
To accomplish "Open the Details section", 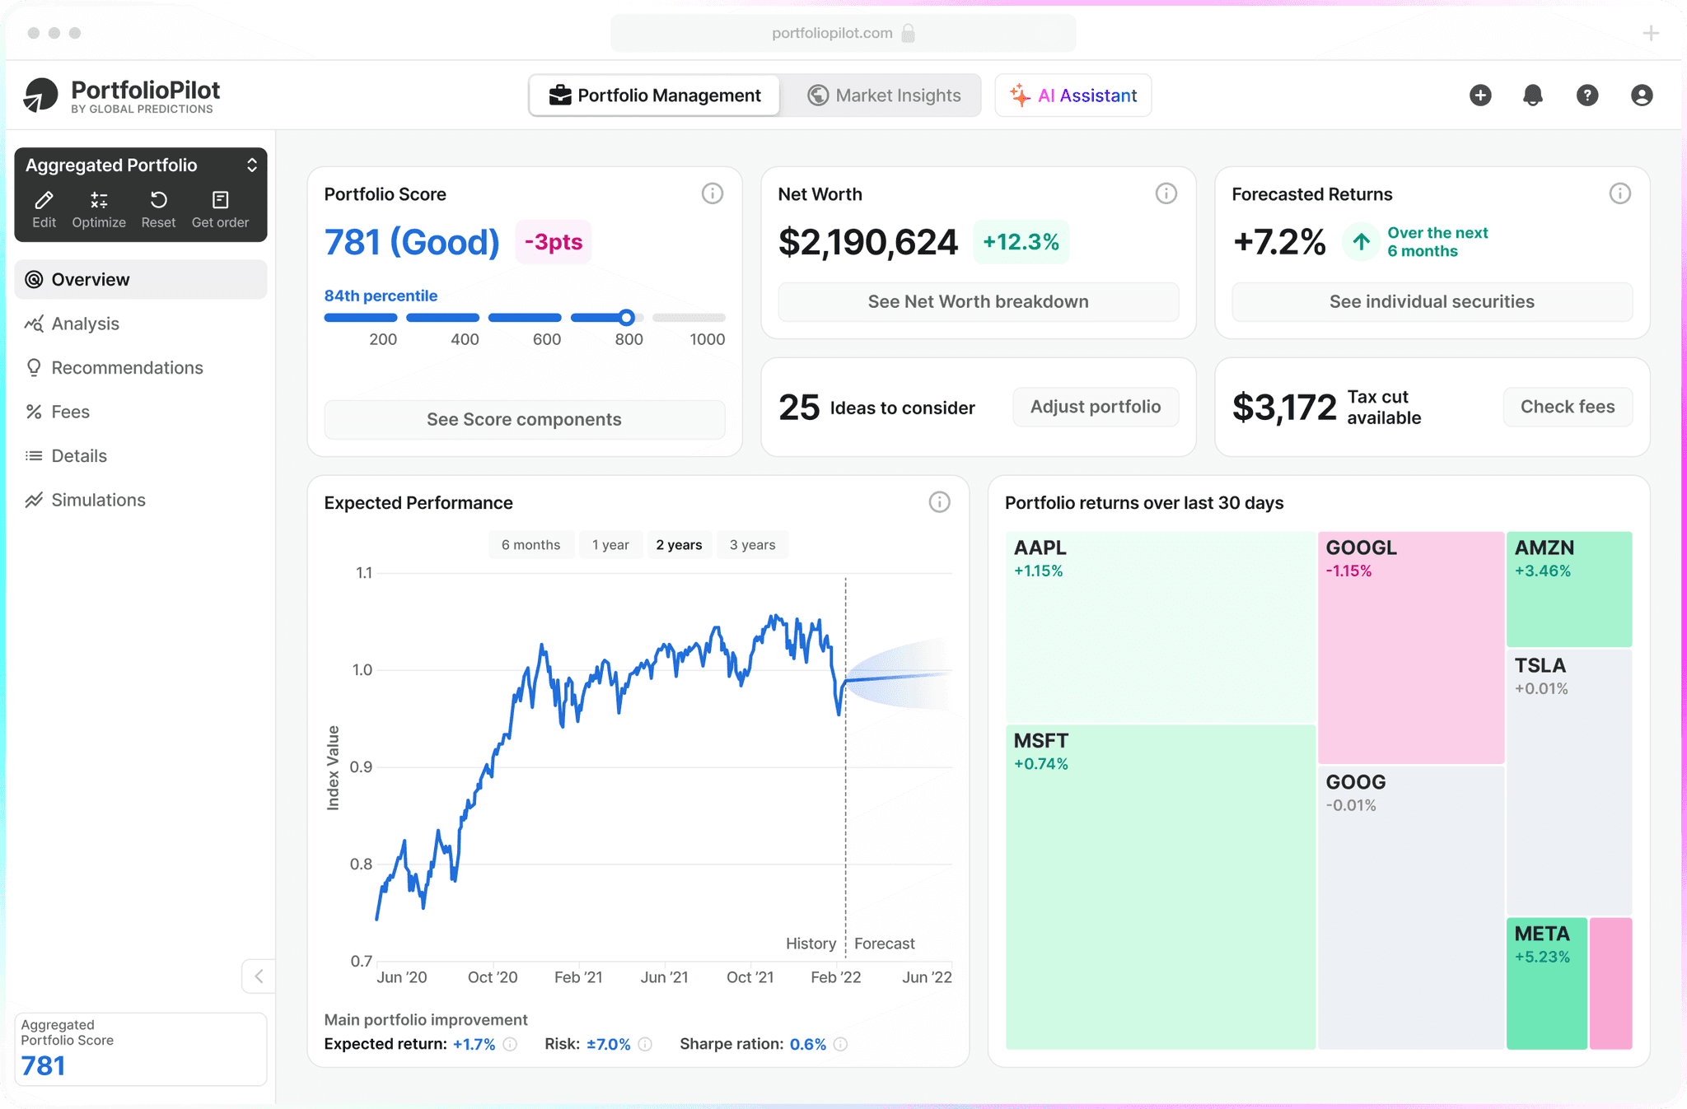I will click(141, 456).
